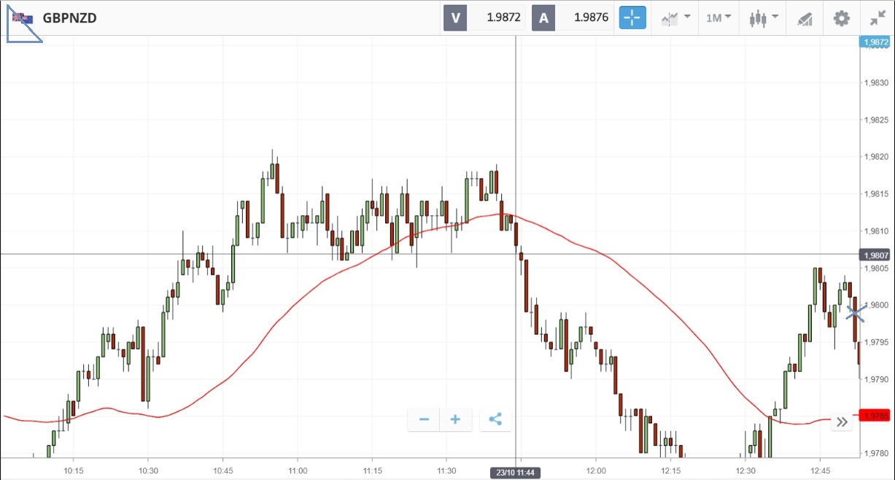
Task: Click the red 1.9785 moving average label
Action: tap(875, 416)
